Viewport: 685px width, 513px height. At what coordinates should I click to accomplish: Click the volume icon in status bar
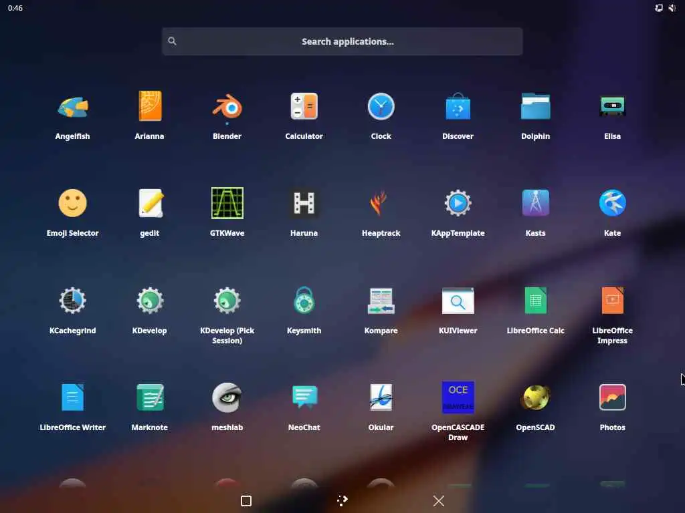[672, 8]
